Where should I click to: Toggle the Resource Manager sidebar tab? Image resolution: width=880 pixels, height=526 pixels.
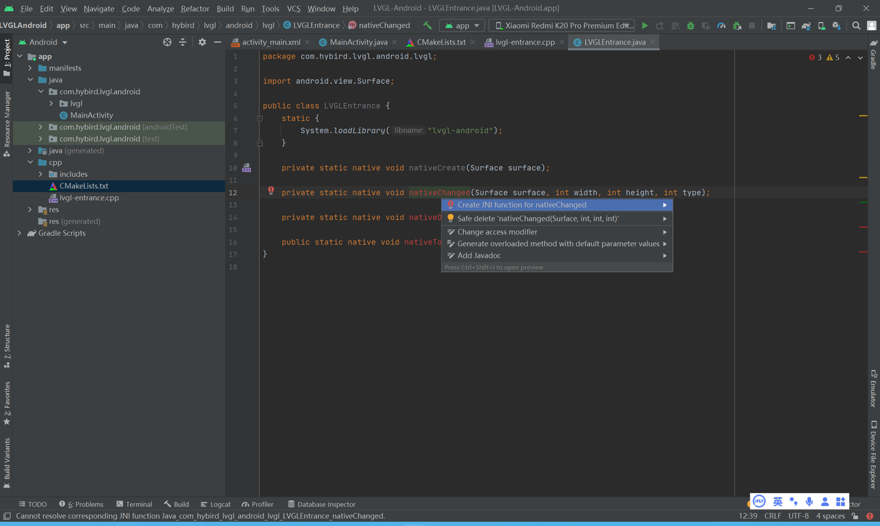pos(7,124)
